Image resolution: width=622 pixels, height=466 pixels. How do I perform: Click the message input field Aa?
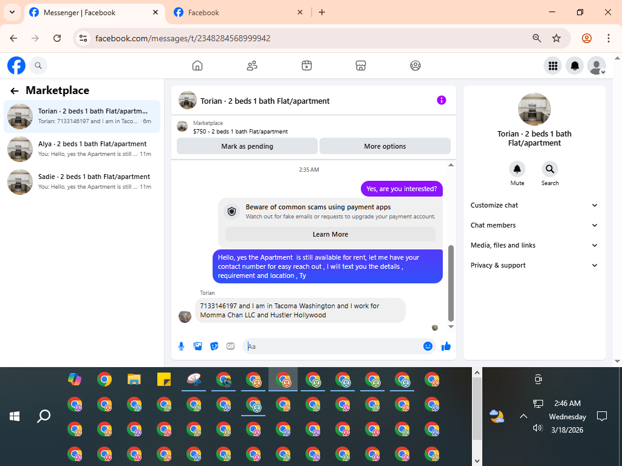tap(333, 346)
